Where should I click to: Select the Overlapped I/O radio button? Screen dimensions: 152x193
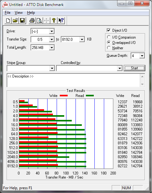click(x=109, y=42)
